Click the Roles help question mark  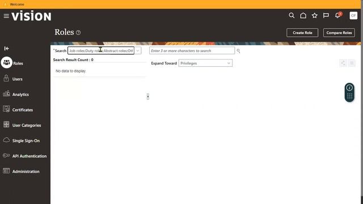click(78, 33)
